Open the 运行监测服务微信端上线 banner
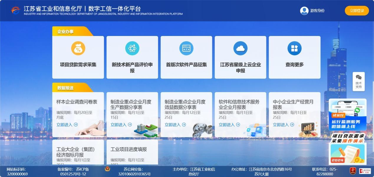 point(347,115)
